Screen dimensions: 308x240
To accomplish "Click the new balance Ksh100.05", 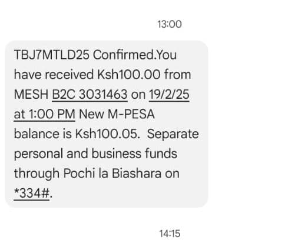I will 107,134.
